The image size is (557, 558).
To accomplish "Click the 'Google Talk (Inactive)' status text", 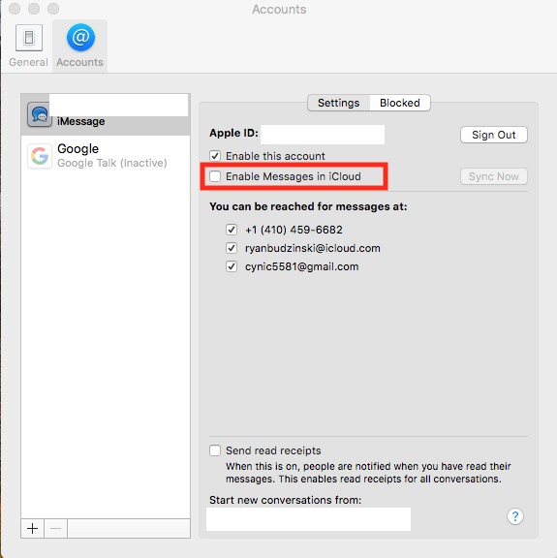I will [112, 163].
